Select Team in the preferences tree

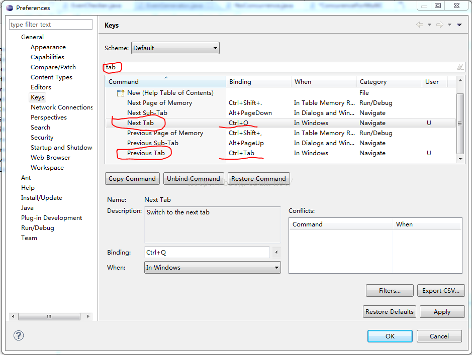(x=29, y=238)
